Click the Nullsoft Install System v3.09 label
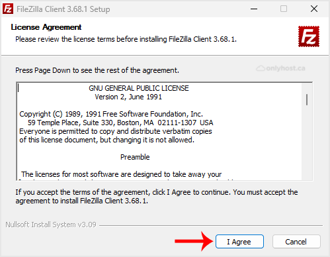The image size is (330, 257). click(x=51, y=225)
